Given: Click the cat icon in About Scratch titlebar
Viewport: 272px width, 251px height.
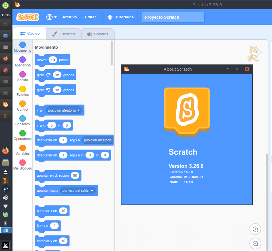Looking at the screenshot, I should (x=126, y=69).
